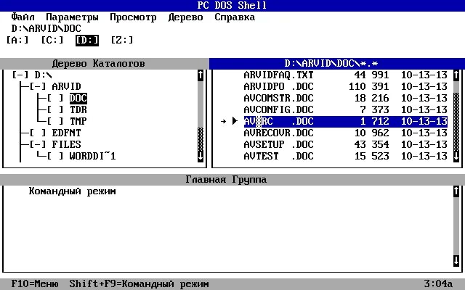Screen dimensions: 465x290
Task: Click size 110 391 of ARVIDPO.DOC
Action: 368,86
